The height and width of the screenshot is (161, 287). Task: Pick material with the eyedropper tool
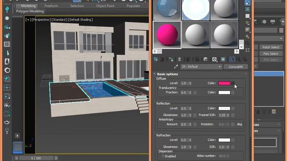coord(176,67)
